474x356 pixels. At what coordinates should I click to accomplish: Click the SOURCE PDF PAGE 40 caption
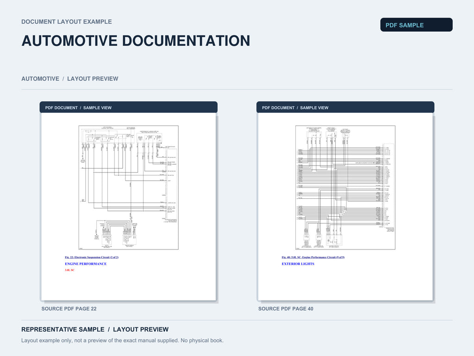(x=286, y=309)
